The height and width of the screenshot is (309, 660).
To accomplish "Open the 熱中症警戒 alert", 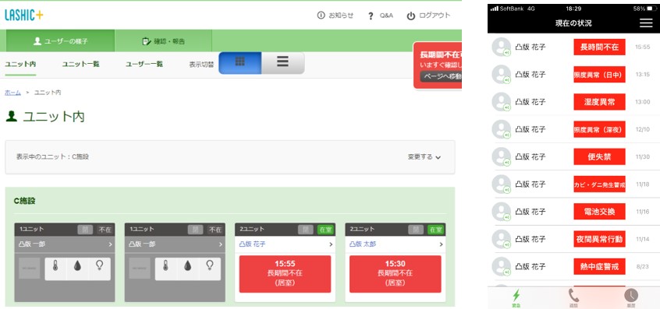I will [599, 267].
